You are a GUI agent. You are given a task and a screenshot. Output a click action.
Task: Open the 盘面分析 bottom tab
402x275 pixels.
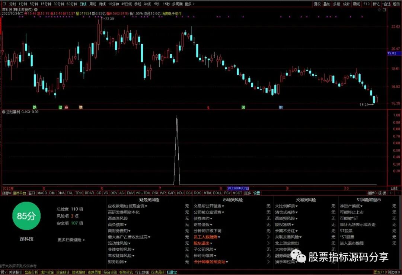tap(31, 272)
